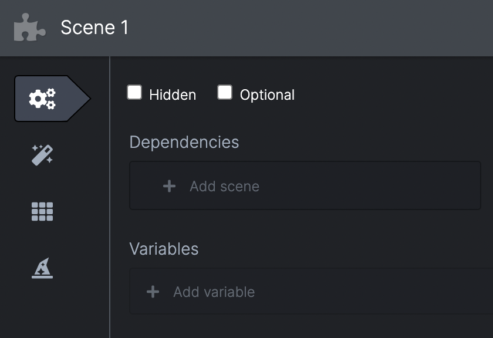Toggle Hidden off after enabling it
493x338 pixels.
click(134, 93)
